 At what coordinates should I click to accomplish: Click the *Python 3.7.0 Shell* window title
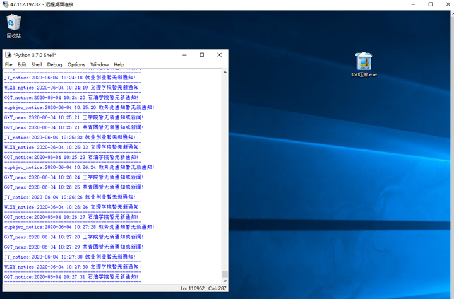pos(35,55)
